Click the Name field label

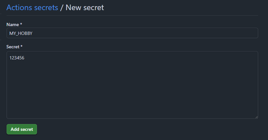click(x=13, y=24)
